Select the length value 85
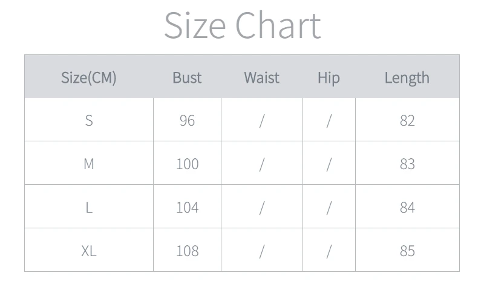484x302 pixels. [x=407, y=251]
